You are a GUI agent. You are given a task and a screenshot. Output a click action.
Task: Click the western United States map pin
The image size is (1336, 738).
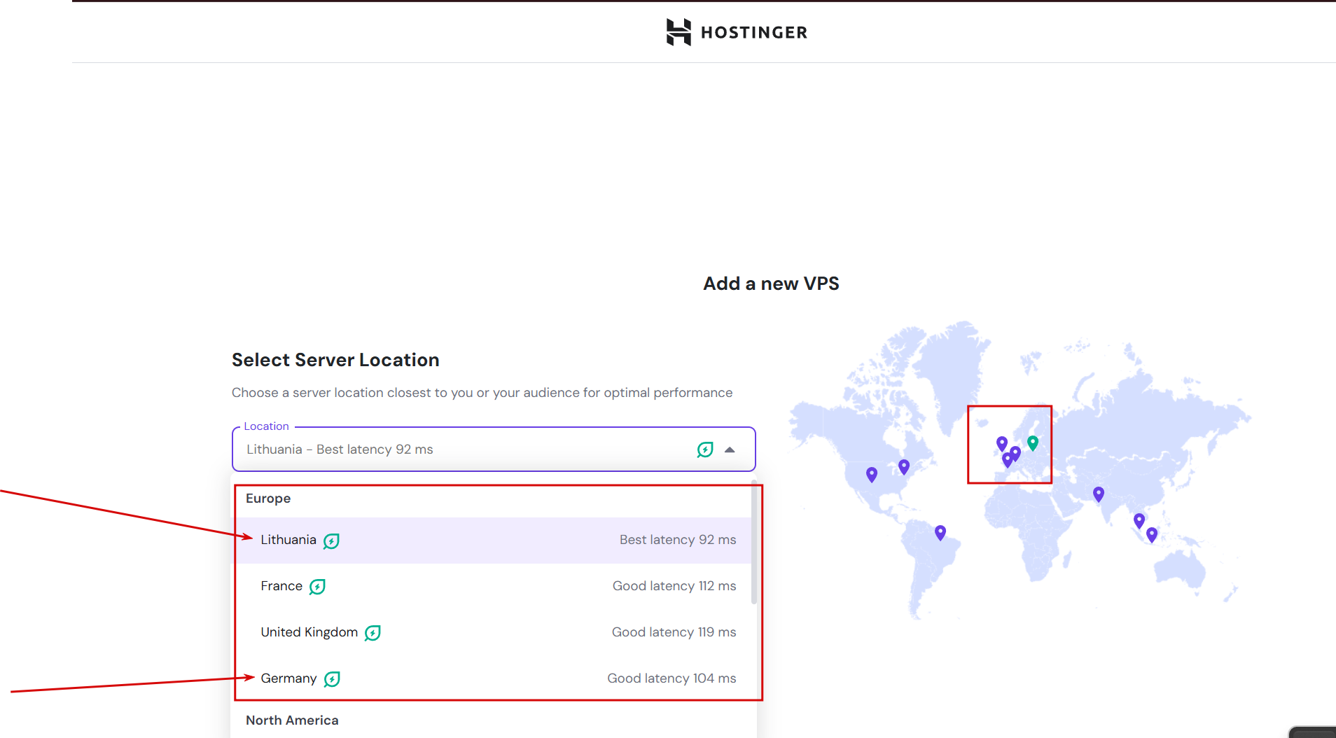[x=872, y=475]
